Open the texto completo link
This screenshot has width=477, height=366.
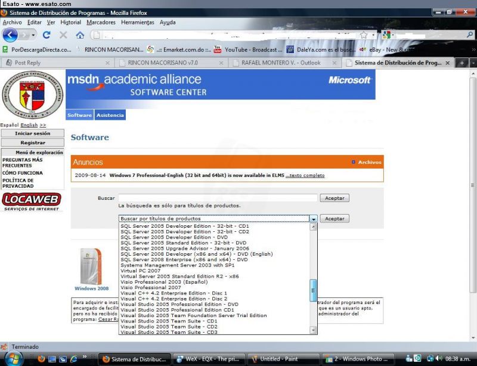305,175
